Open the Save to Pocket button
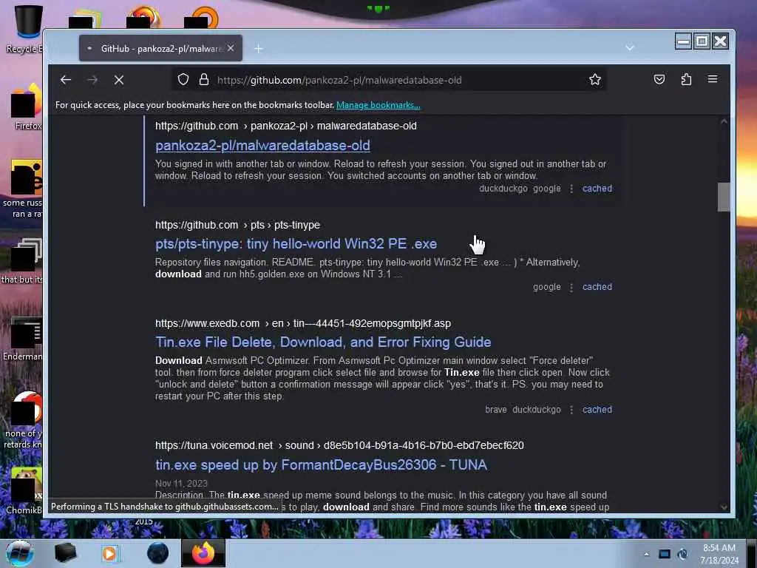Screen dimensions: 757x568 659,80
